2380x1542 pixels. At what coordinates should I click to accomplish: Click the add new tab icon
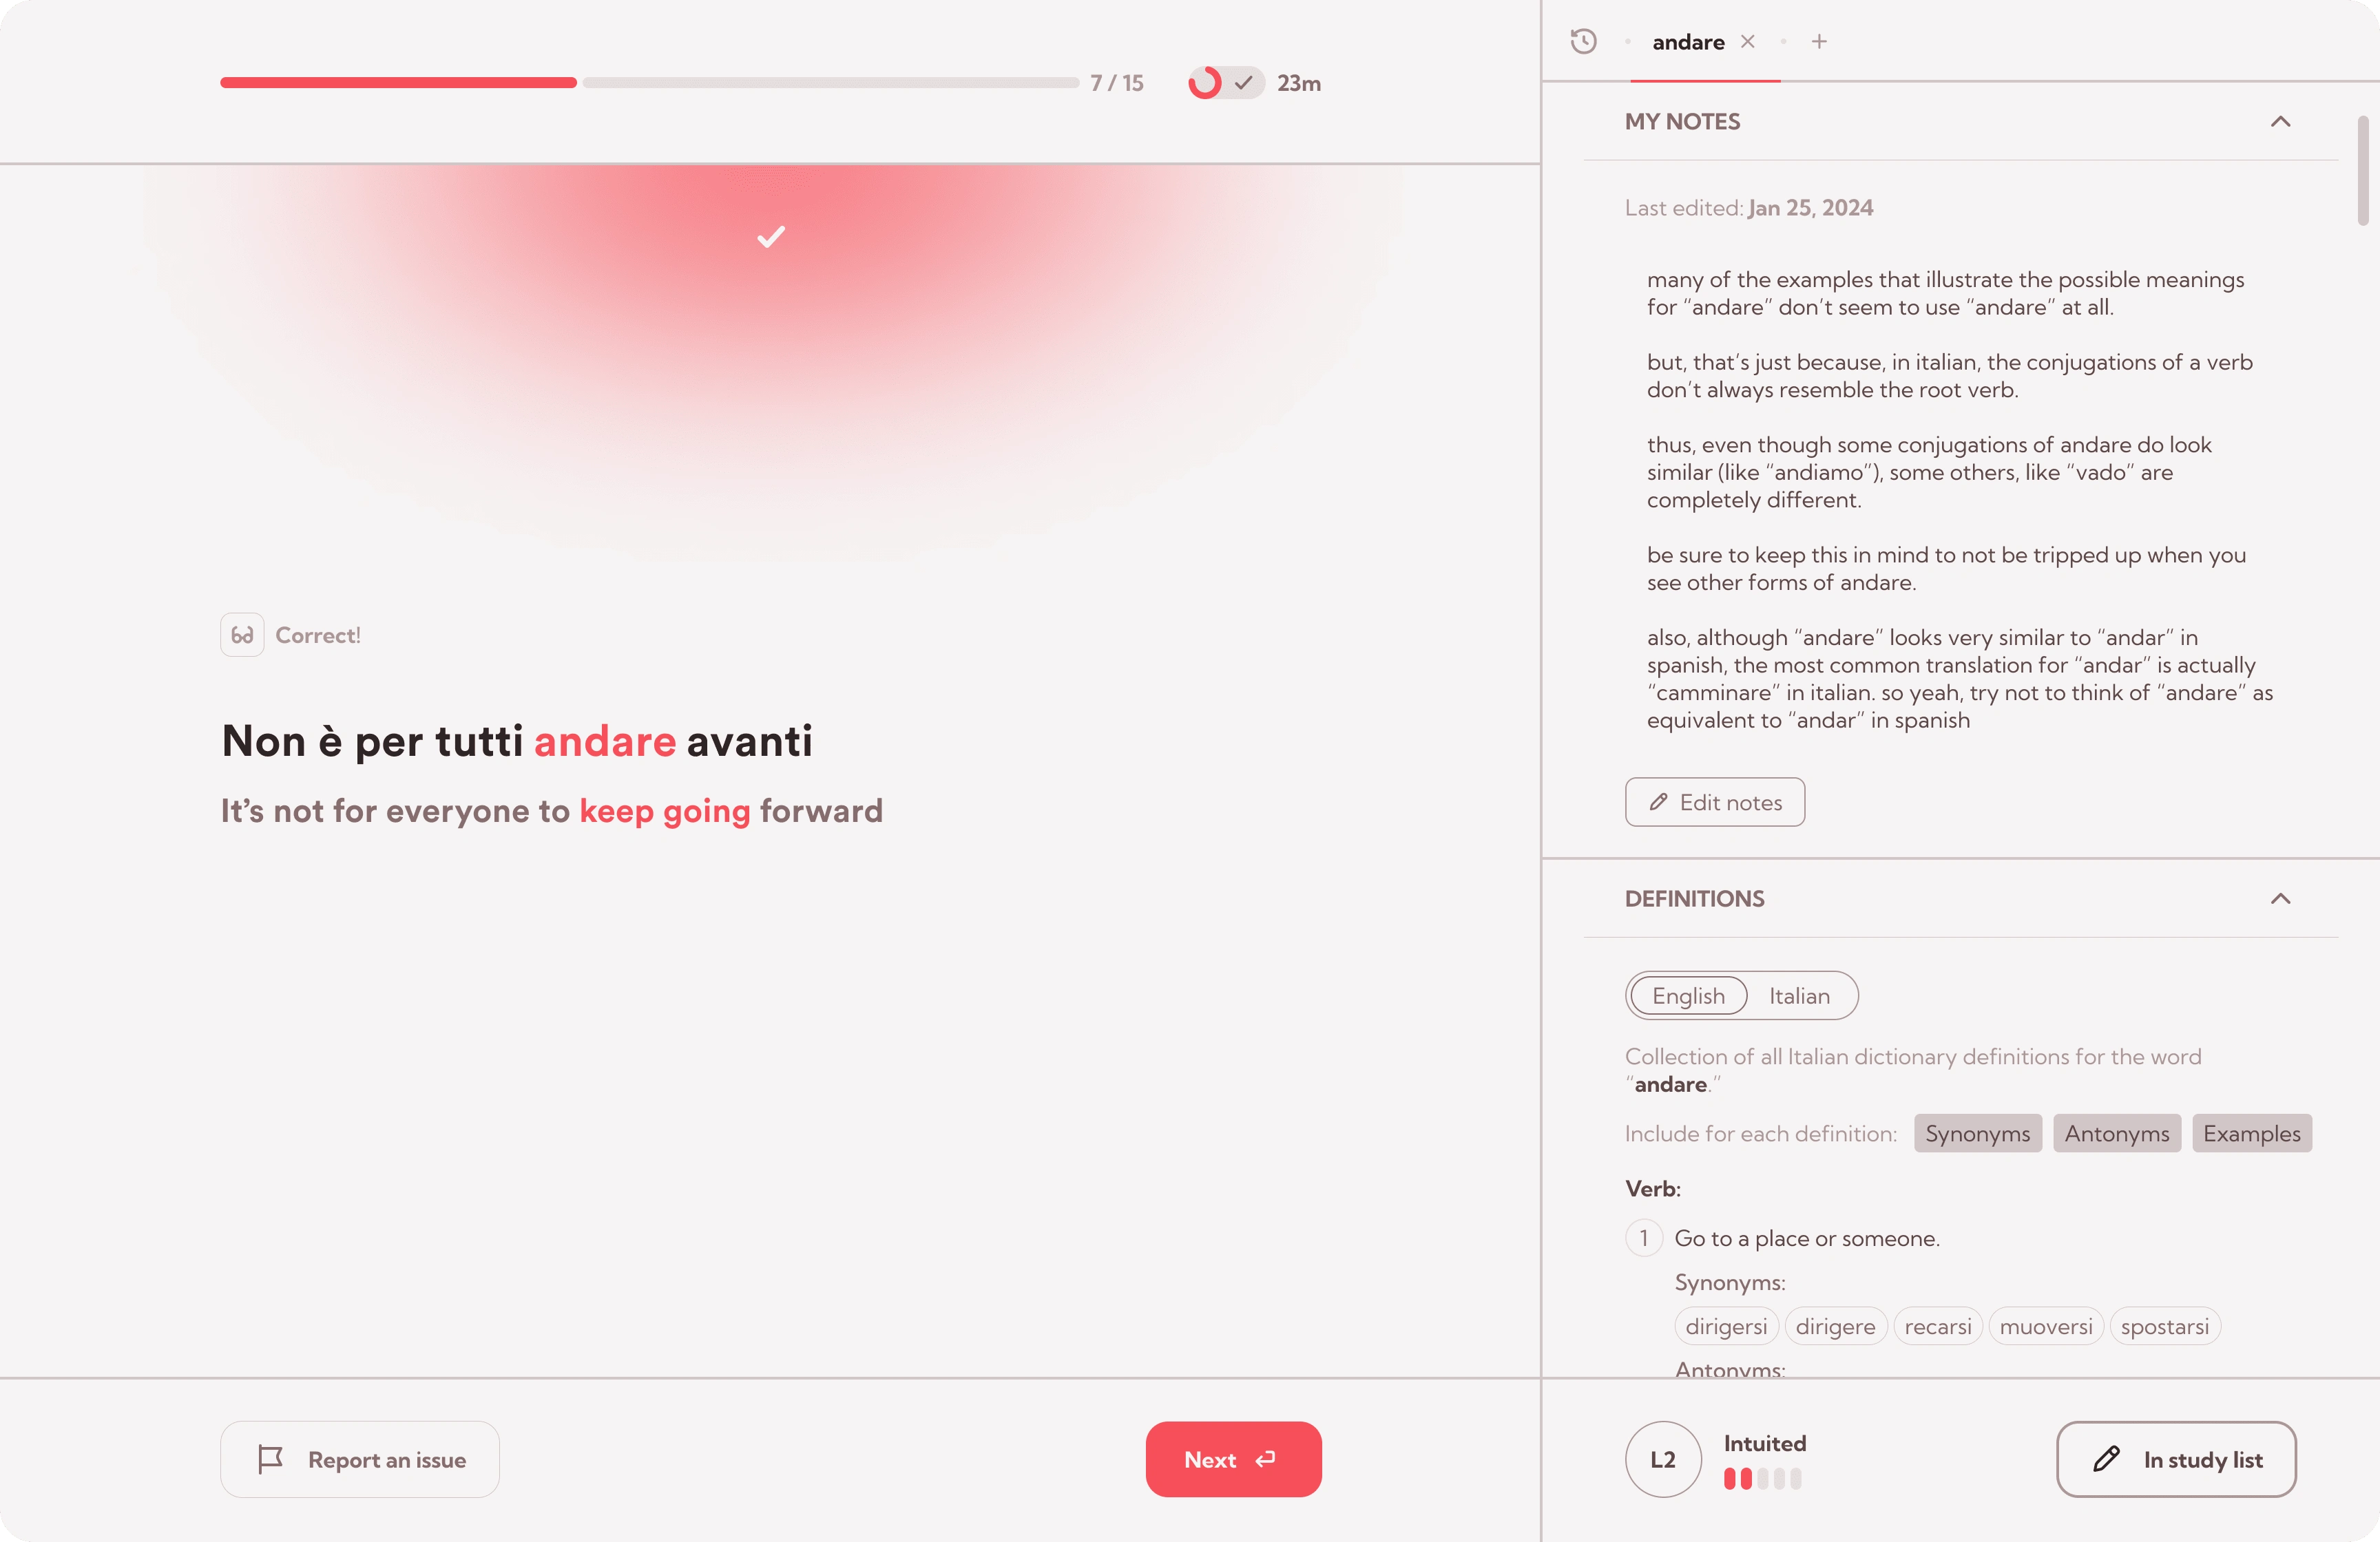(1818, 40)
